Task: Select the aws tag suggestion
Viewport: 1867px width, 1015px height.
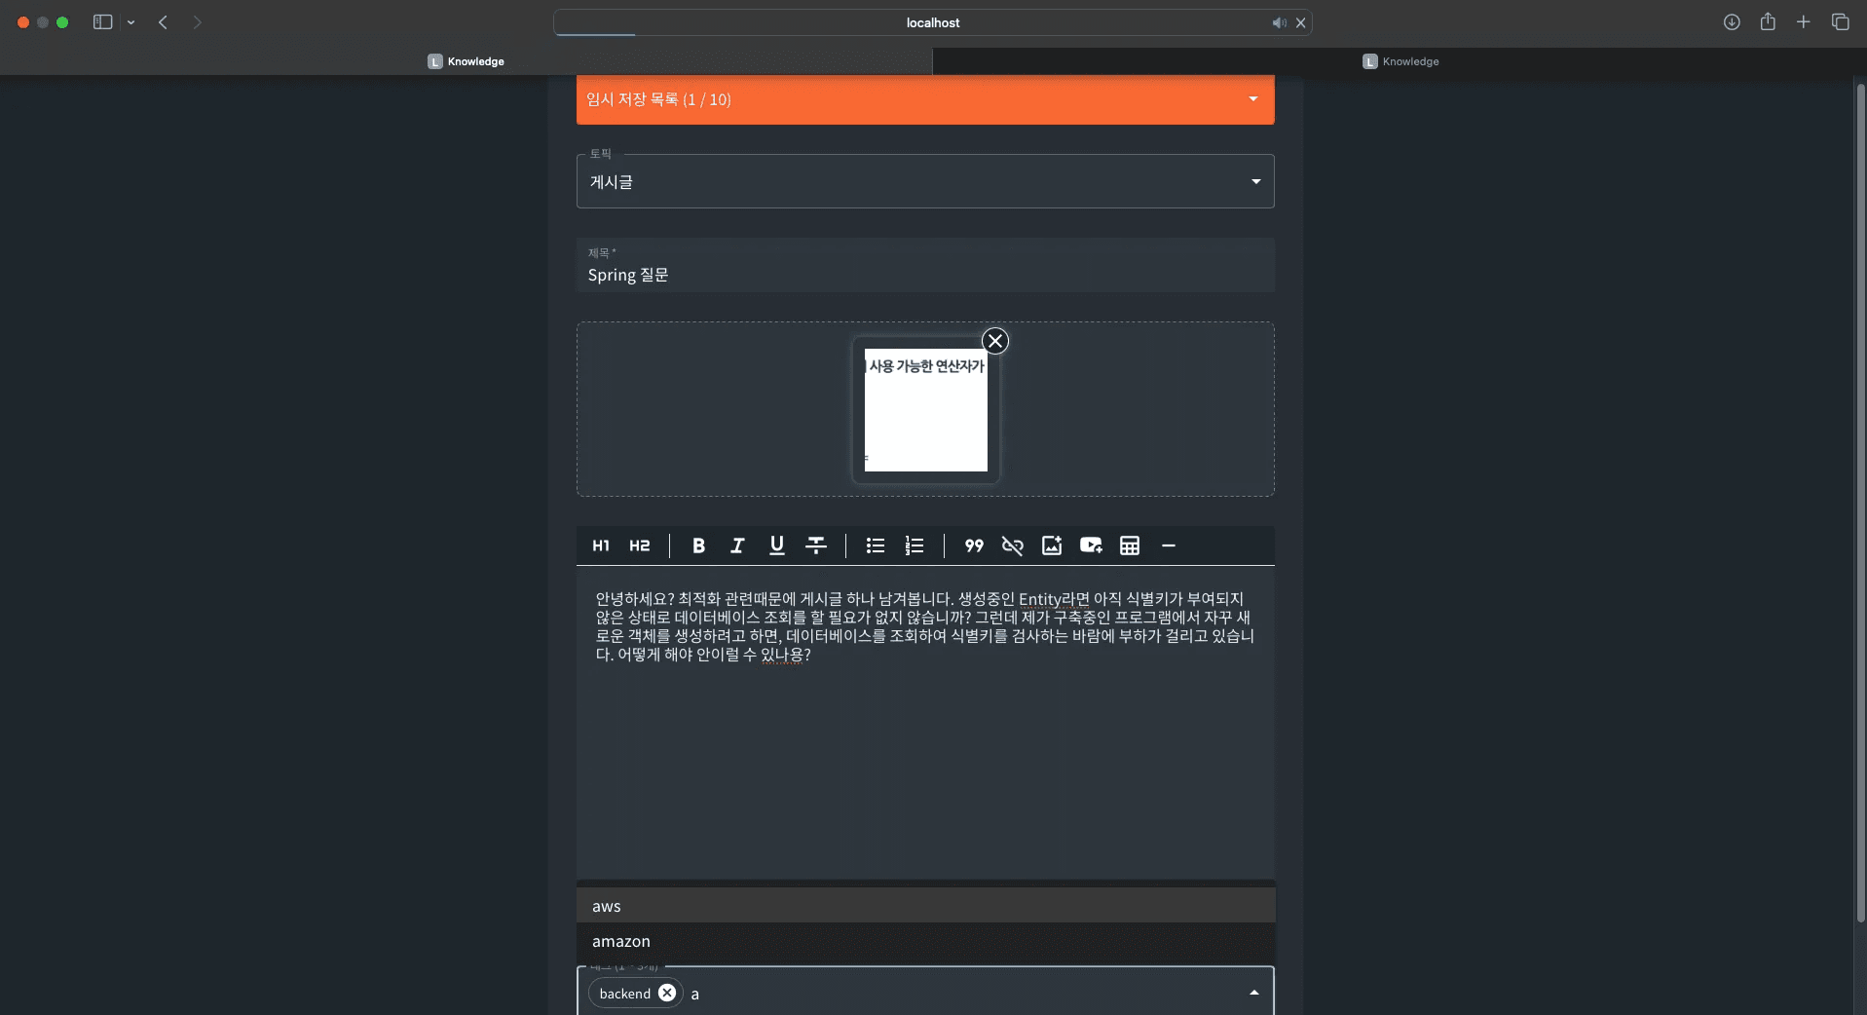Action: pyautogui.click(x=607, y=906)
